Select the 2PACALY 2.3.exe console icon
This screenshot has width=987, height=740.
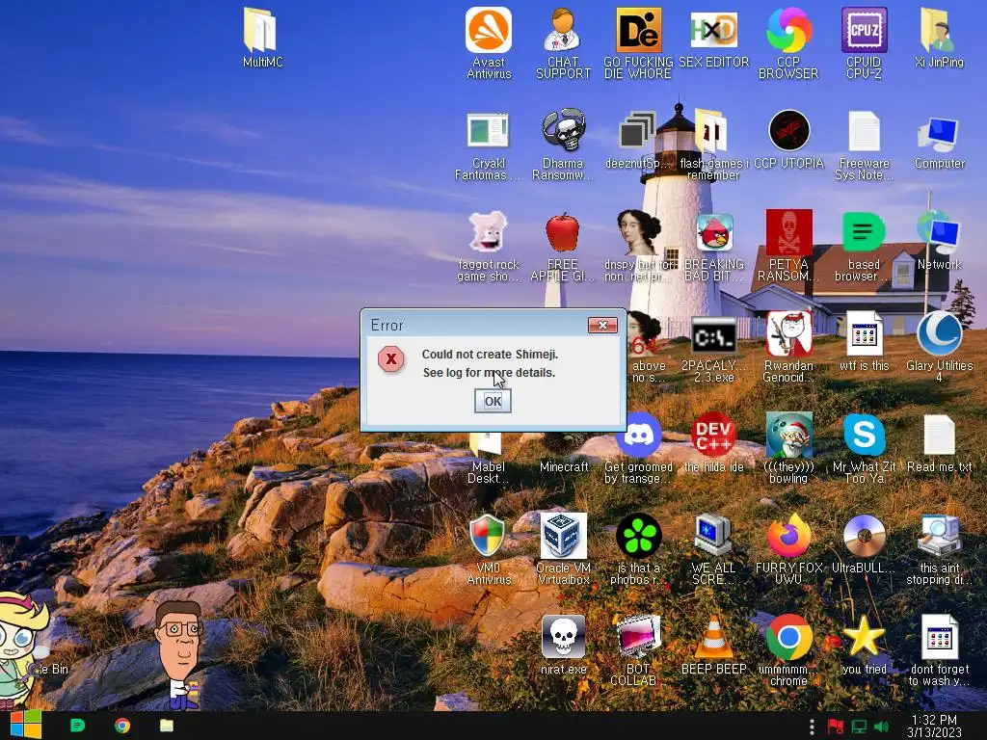714,336
